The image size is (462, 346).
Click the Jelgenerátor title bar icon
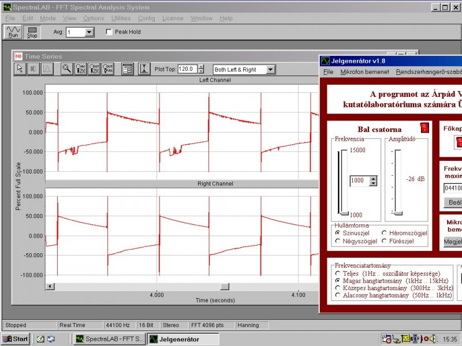(325, 61)
